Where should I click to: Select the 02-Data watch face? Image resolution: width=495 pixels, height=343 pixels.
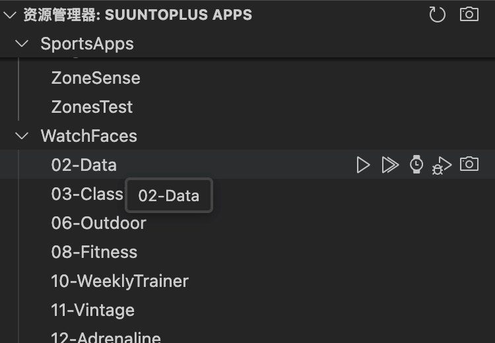coord(84,165)
